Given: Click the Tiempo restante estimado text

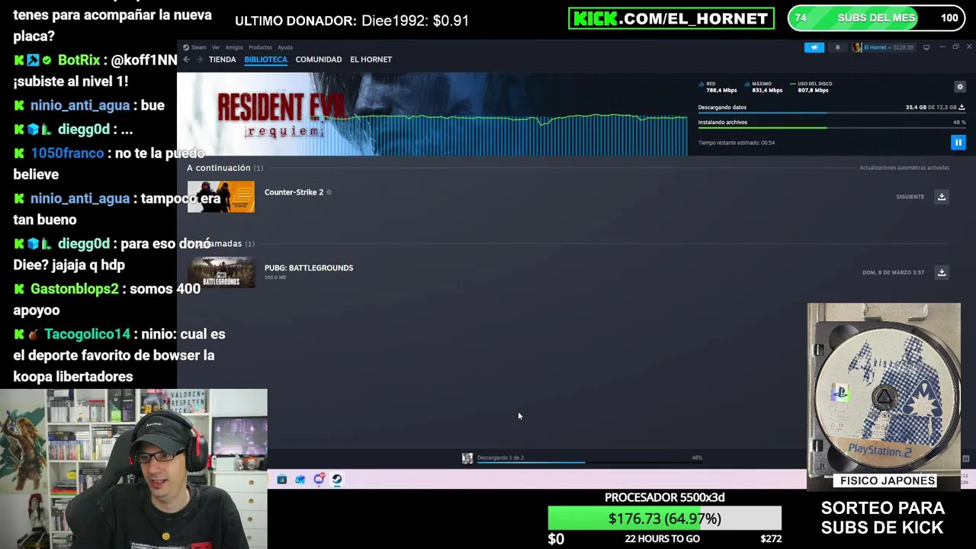Looking at the screenshot, I should click(x=737, y=143).
